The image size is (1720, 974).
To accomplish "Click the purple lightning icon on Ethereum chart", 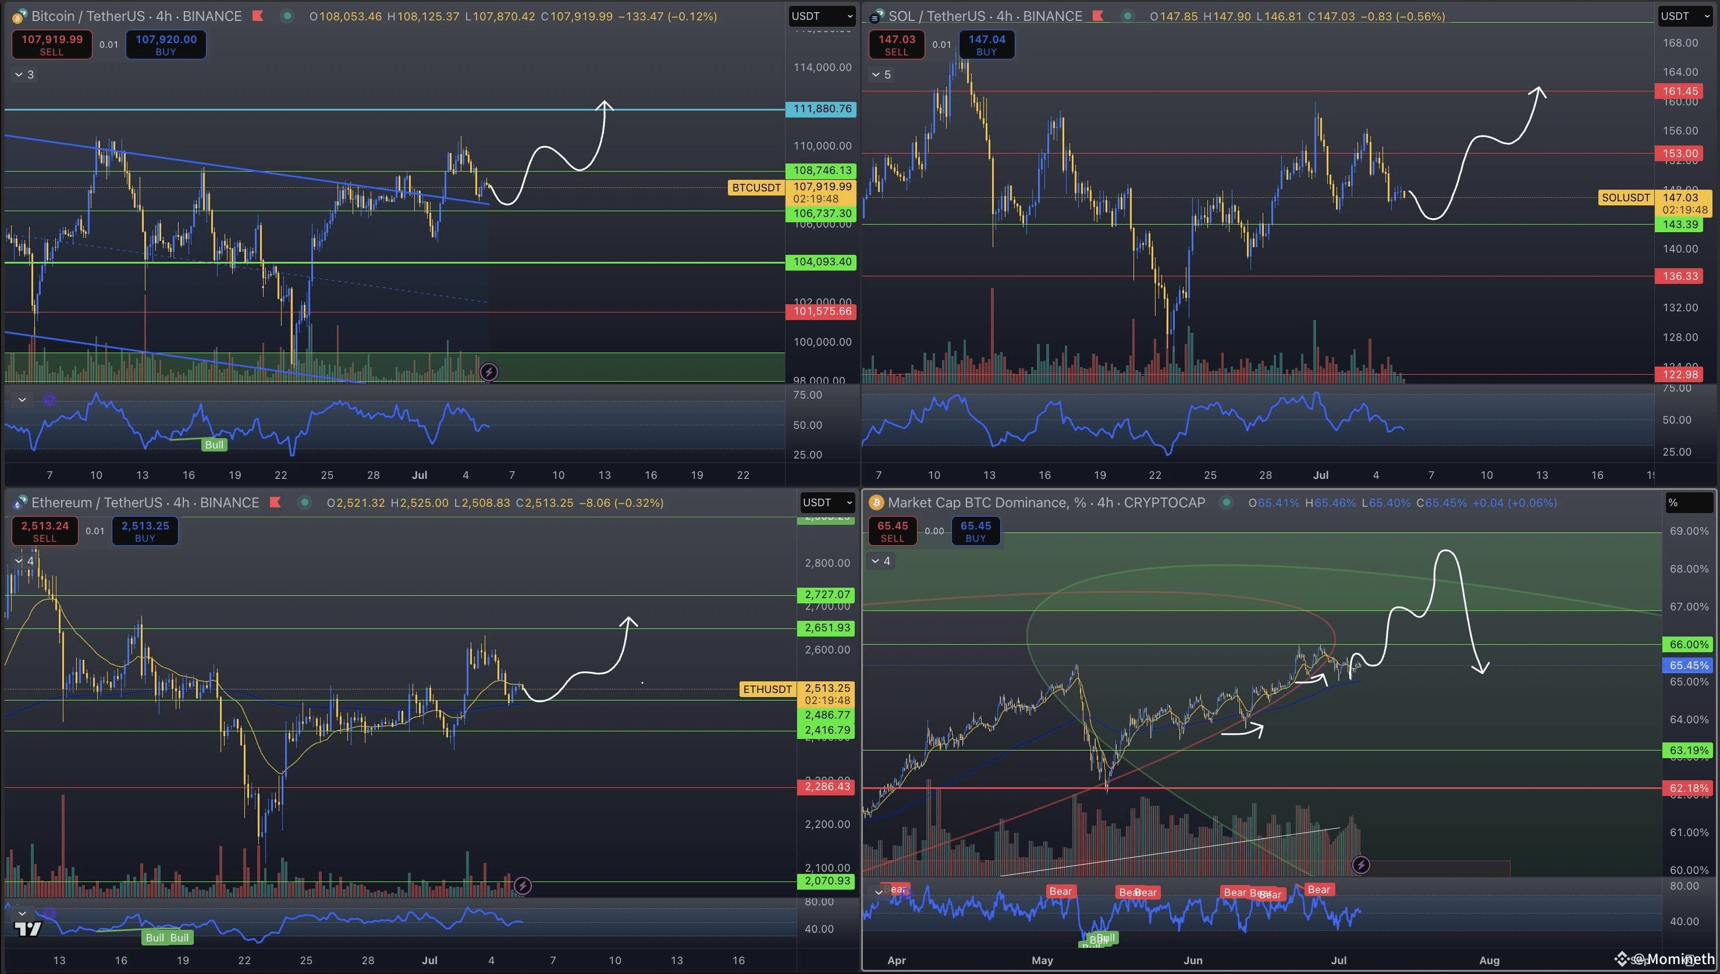I will click(523, 886).
